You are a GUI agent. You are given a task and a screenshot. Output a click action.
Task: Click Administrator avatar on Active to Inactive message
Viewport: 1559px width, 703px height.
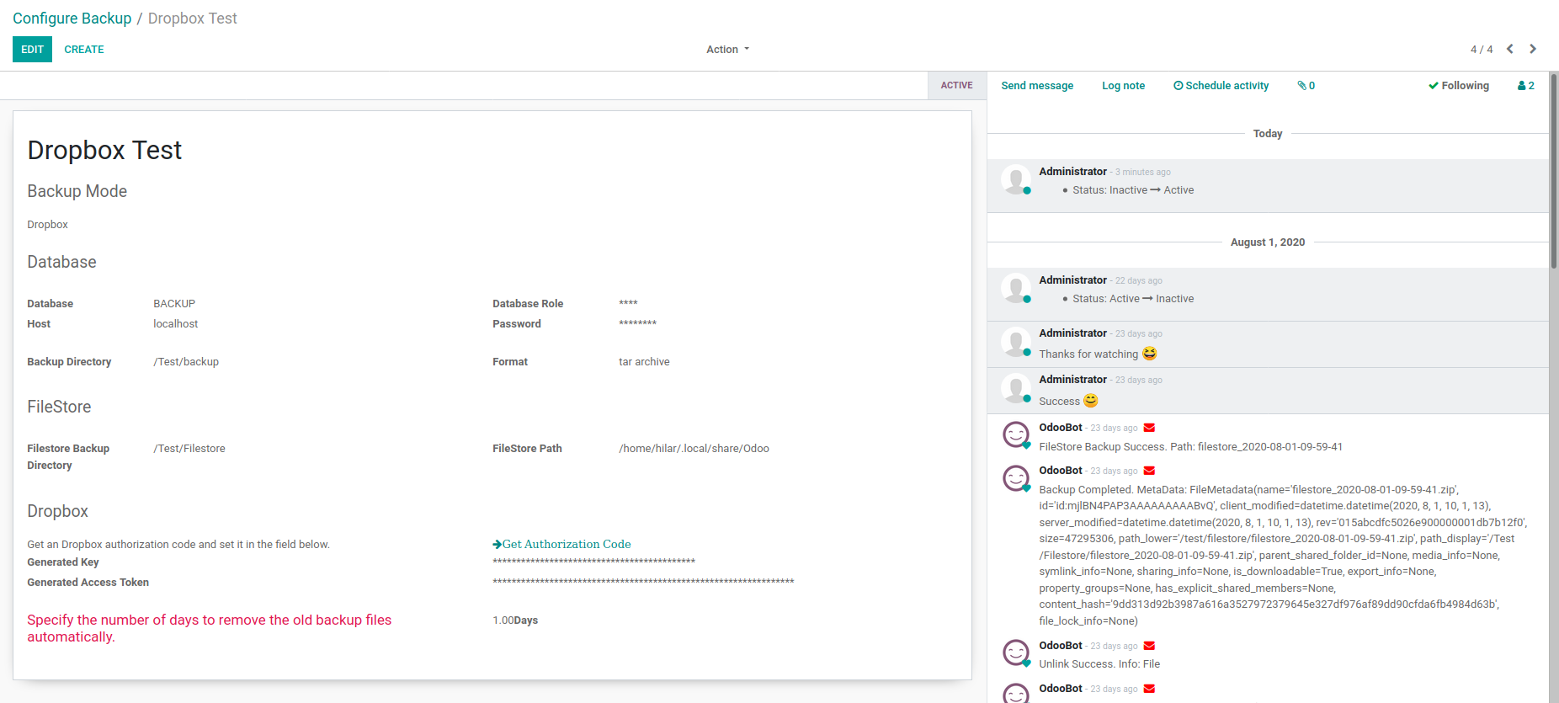click(1016, 288)
